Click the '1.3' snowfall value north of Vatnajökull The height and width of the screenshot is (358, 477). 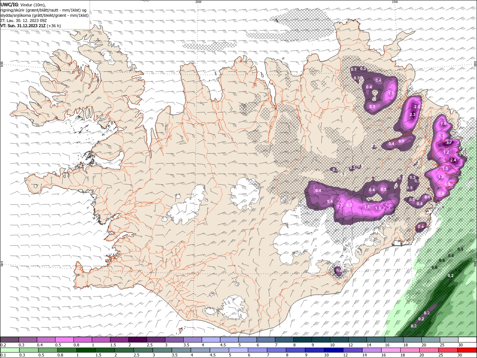tap(378, 208)
